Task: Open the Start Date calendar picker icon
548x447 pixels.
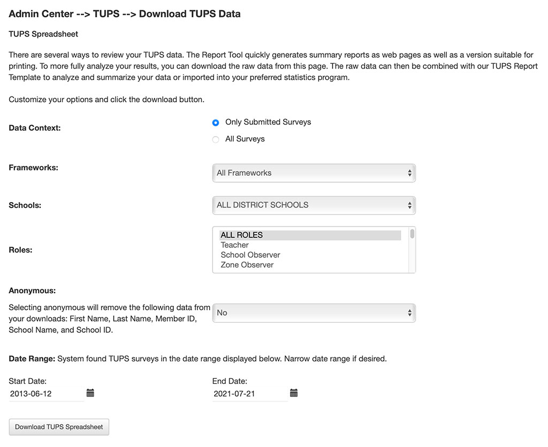Action: click(90, 393)
